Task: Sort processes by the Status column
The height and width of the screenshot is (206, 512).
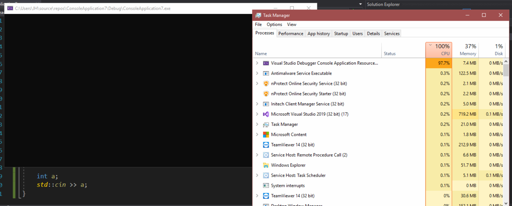Action: pos(403,50)
